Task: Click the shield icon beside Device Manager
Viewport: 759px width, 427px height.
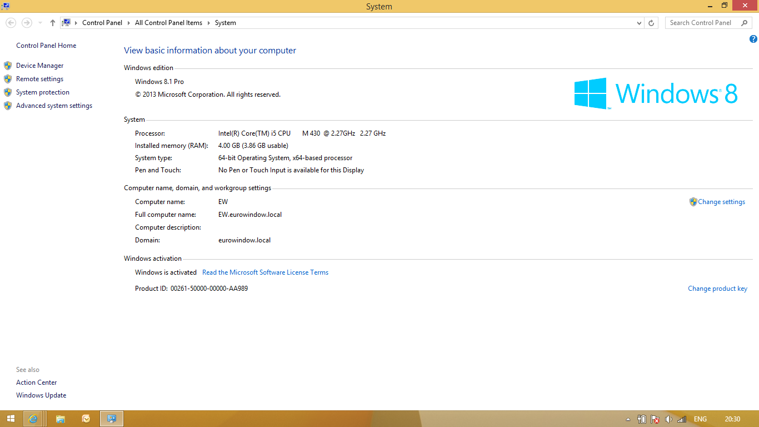Action: click(8, 66)
